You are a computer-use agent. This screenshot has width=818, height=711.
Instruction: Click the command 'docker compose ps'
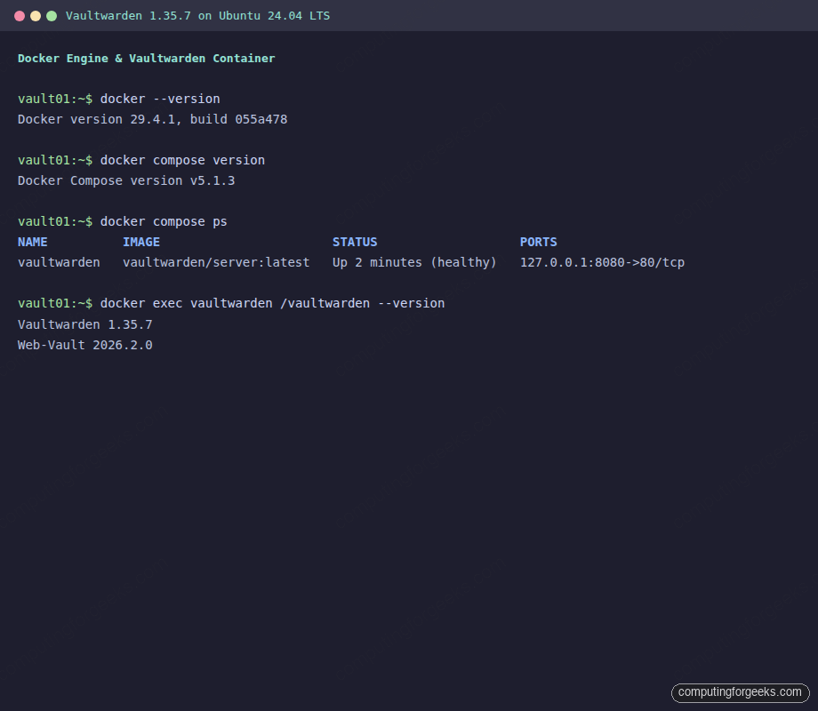[x=164, y=221]
